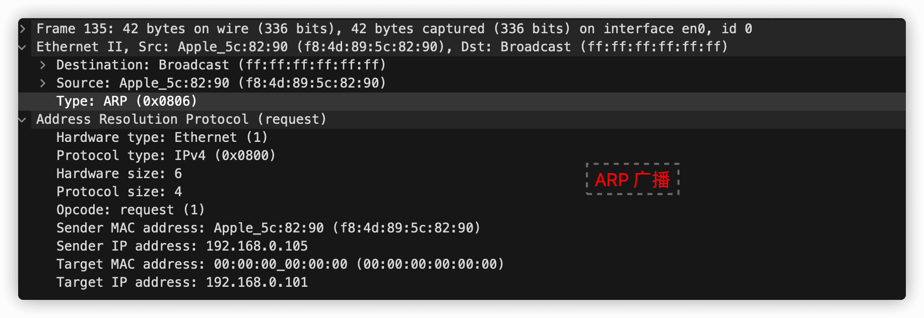The height and width of the screenshot is (318, 924).
Task: Select the Target MAC address field
Action: coord(281,265)
